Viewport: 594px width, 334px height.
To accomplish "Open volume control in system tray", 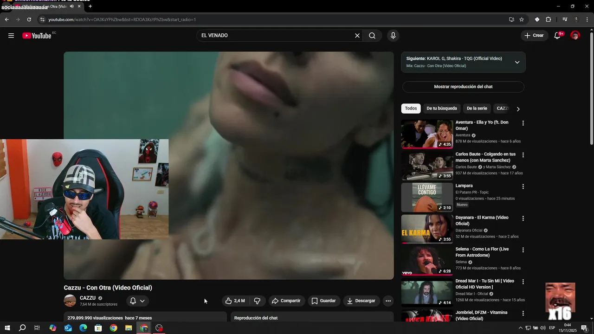I will [542, 328].
